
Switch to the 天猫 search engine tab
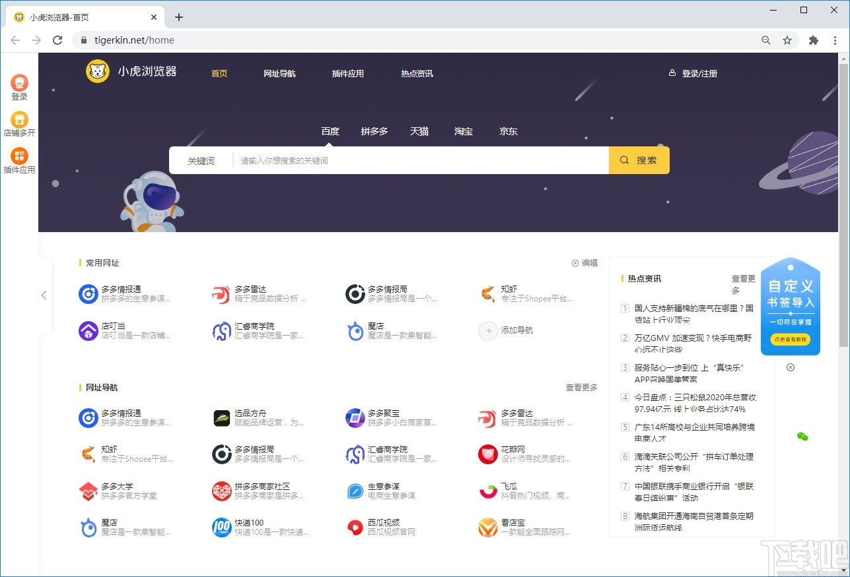tap(419, 131)
